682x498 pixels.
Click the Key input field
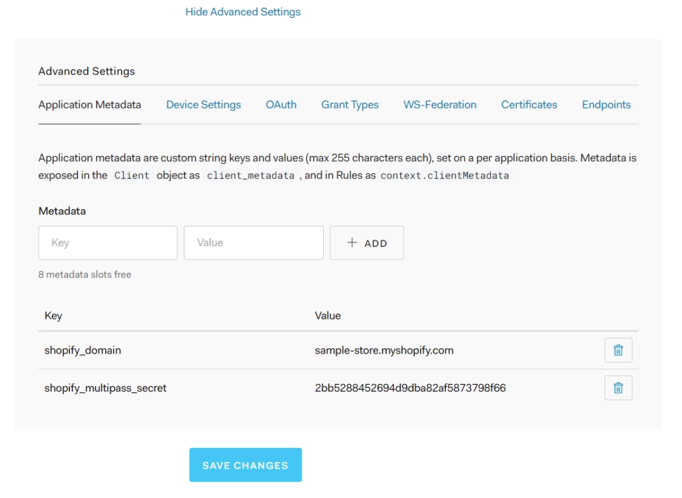(107, 242)
